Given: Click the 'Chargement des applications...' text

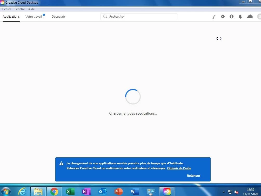Looking at the screenshot, I should coord(133,114).
